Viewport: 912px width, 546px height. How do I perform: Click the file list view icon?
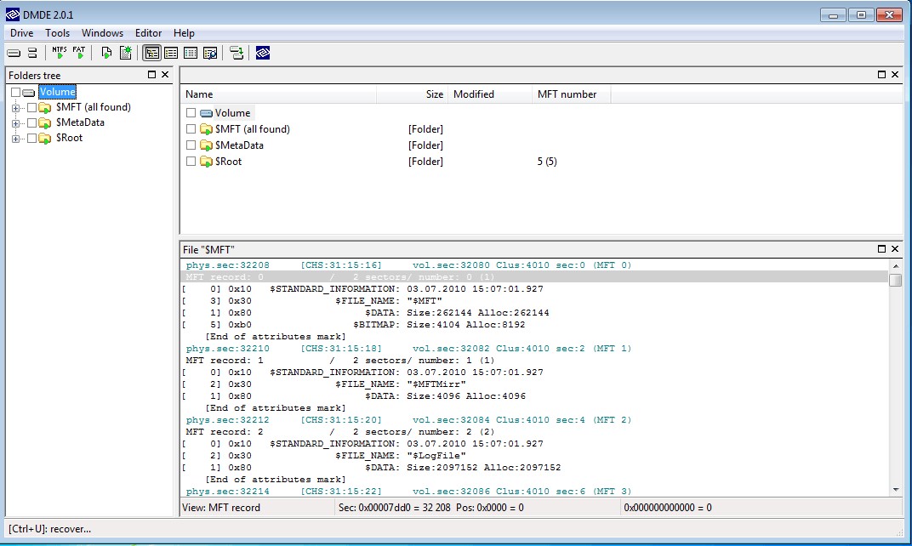[x=171, y=53]
